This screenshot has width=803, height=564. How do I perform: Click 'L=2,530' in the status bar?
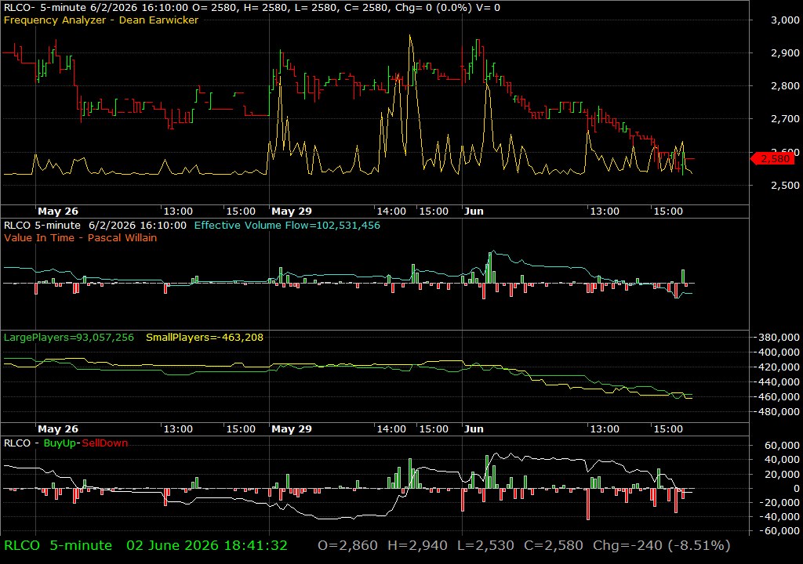click(x=485, y=545)
